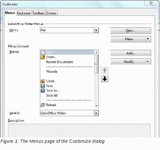Select the 'Save' entry text
This screenshot has width=160, height=150.
(x=49, y=86)
